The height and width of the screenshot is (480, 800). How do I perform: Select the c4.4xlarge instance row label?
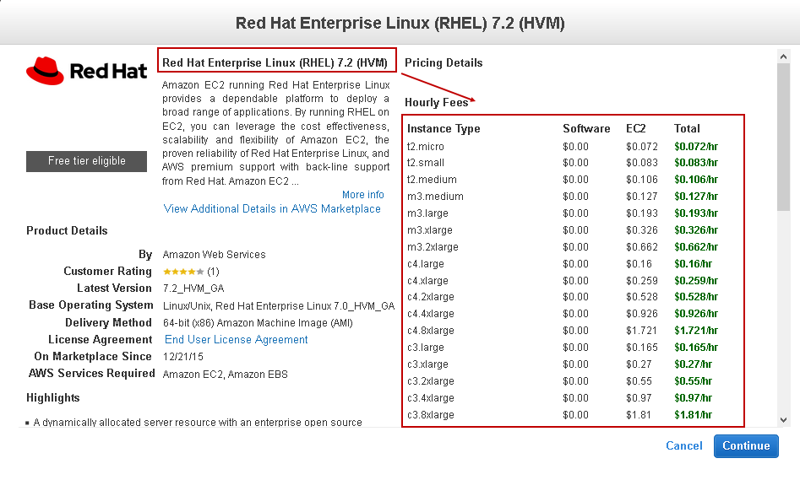(x=431, y=314)
